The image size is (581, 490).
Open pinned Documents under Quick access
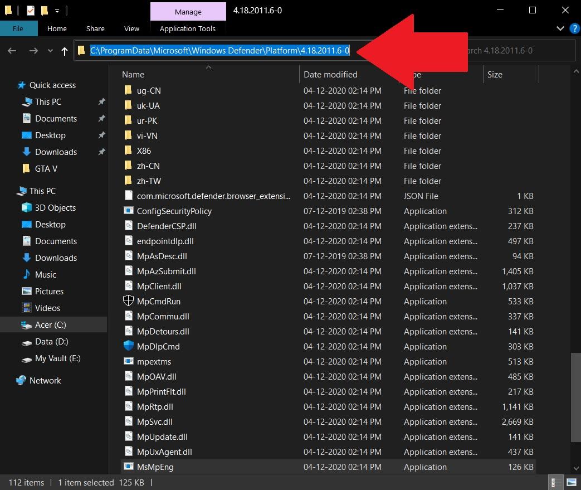click(56, 119)
